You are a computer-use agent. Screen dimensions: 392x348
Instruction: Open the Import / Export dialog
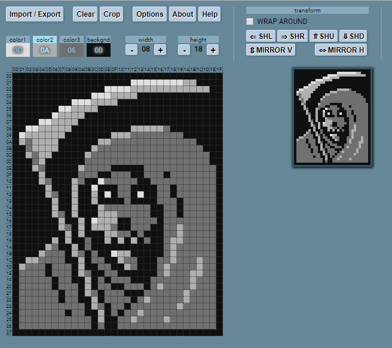click(35, 14)
